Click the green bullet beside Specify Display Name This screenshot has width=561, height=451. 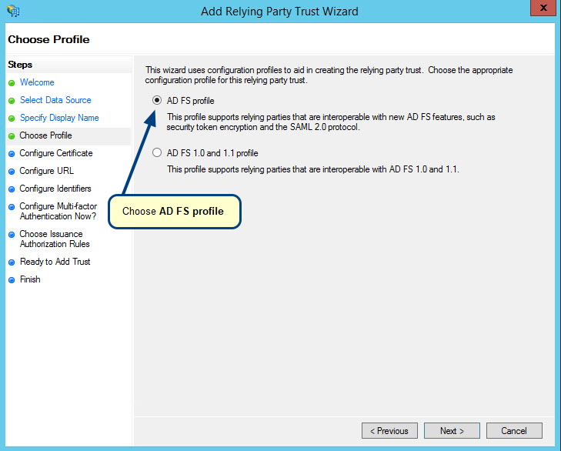pyautogui.click(x=12, y=118)
